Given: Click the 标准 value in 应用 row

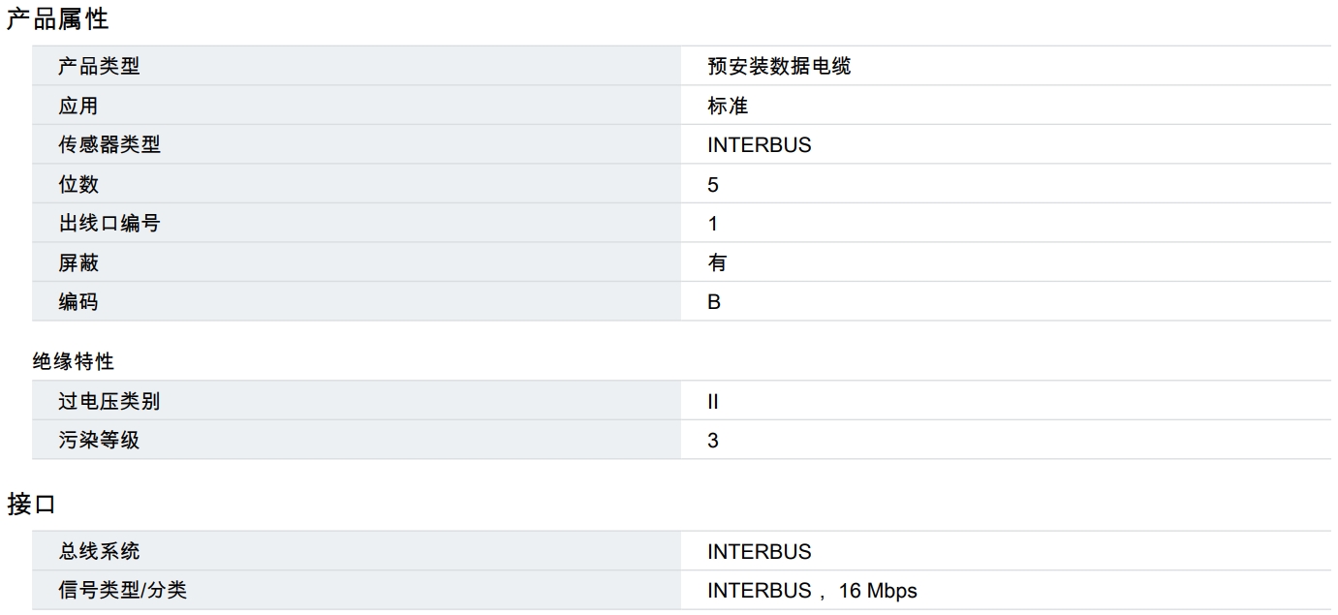Looking at the screenshot, I should pos(728,106).
